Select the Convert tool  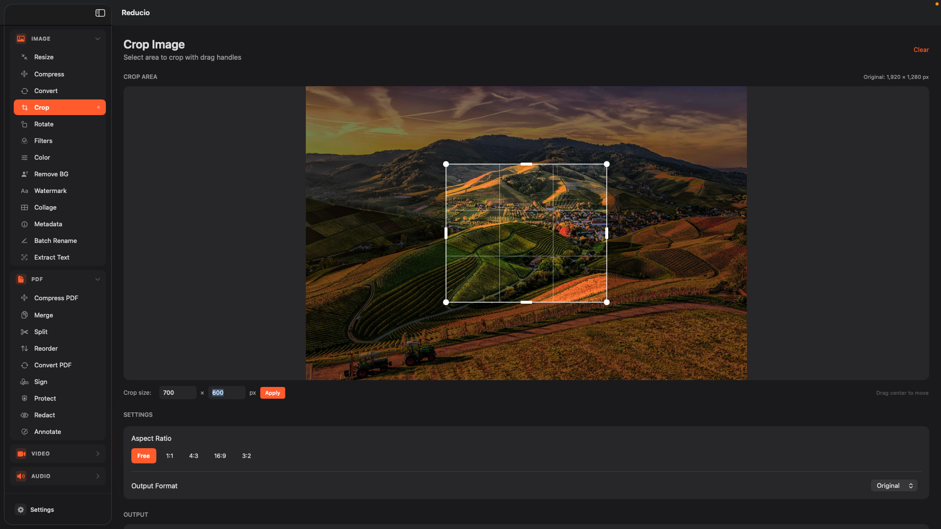point(46,91)
